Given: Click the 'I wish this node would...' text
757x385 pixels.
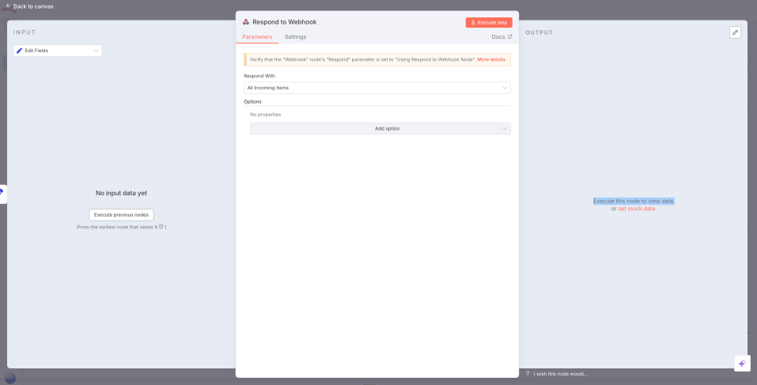Looking at the screenshot, I should 560,374.
